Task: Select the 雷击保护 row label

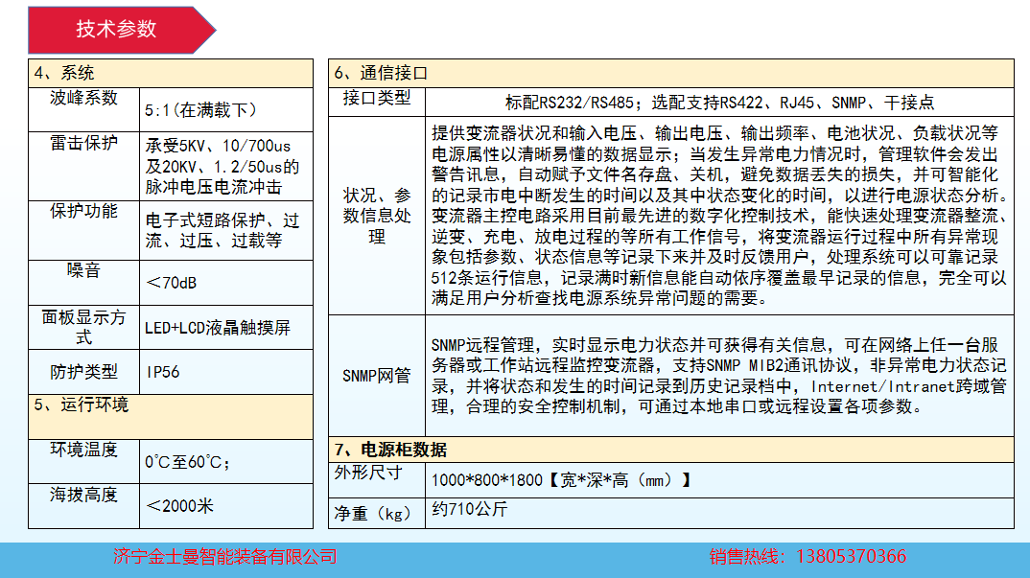Action: click(84, 144)
